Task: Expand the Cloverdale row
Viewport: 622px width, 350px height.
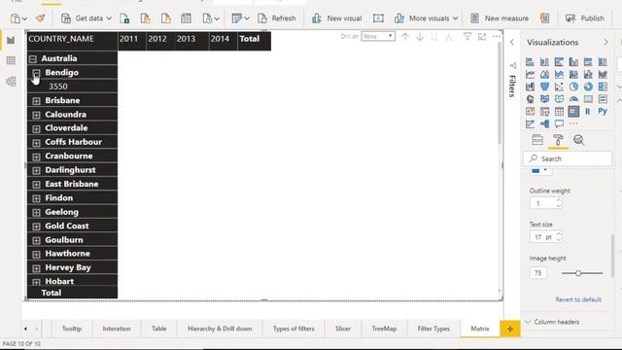Action: click(37, 128)
